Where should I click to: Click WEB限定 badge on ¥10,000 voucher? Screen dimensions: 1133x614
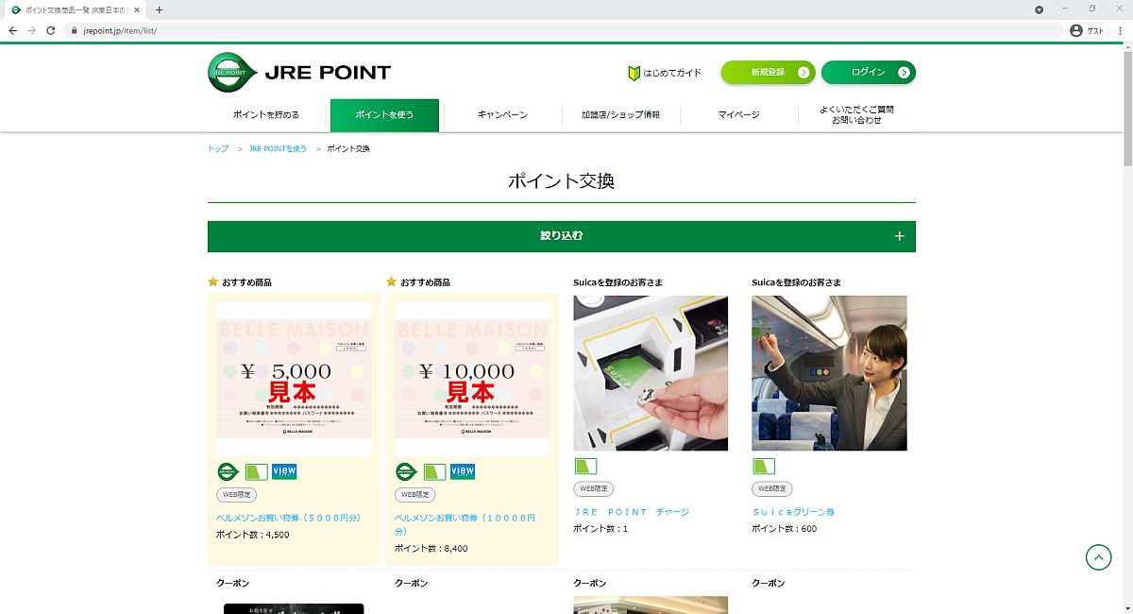tap(414, 495)
